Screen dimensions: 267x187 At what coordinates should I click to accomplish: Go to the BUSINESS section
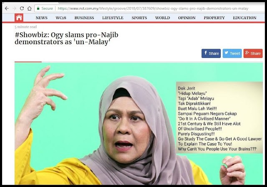point(84,18)
